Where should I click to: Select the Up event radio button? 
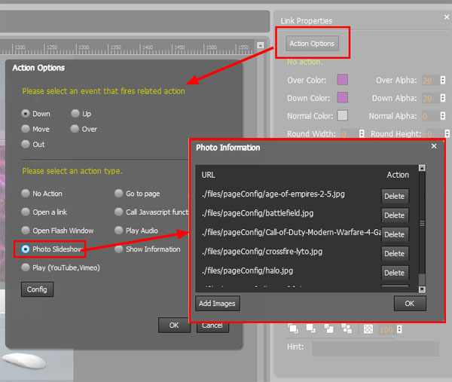tap(75, 114)
